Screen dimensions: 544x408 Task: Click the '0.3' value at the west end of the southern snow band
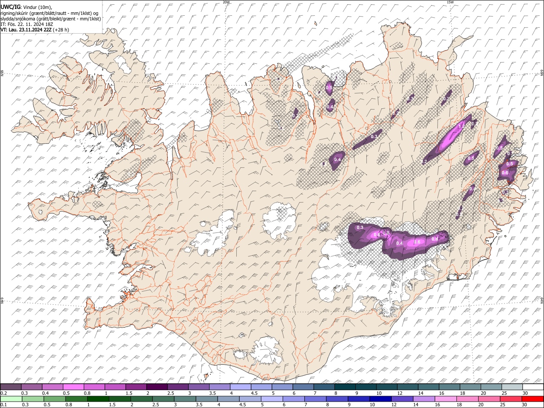pyautogui.click(x=360, y=228)
